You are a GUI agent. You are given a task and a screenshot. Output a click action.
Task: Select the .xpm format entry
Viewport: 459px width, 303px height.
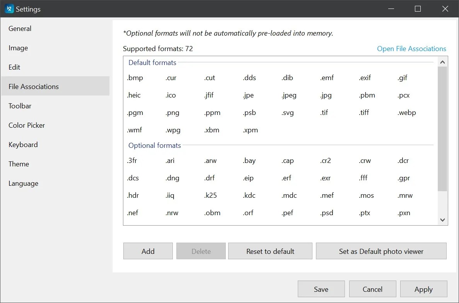250,130
